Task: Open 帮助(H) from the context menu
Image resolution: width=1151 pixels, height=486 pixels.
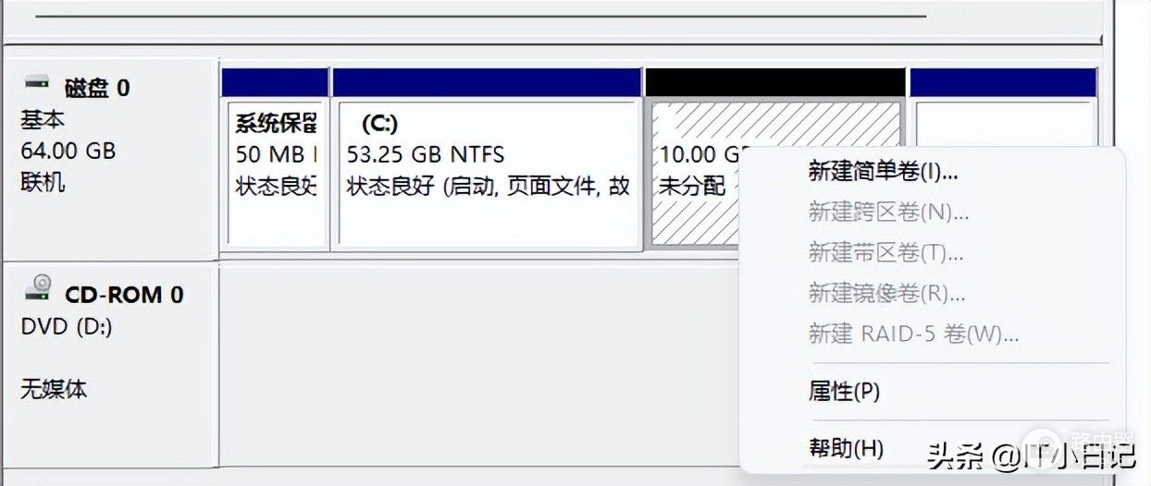Action: click(846, 449)
